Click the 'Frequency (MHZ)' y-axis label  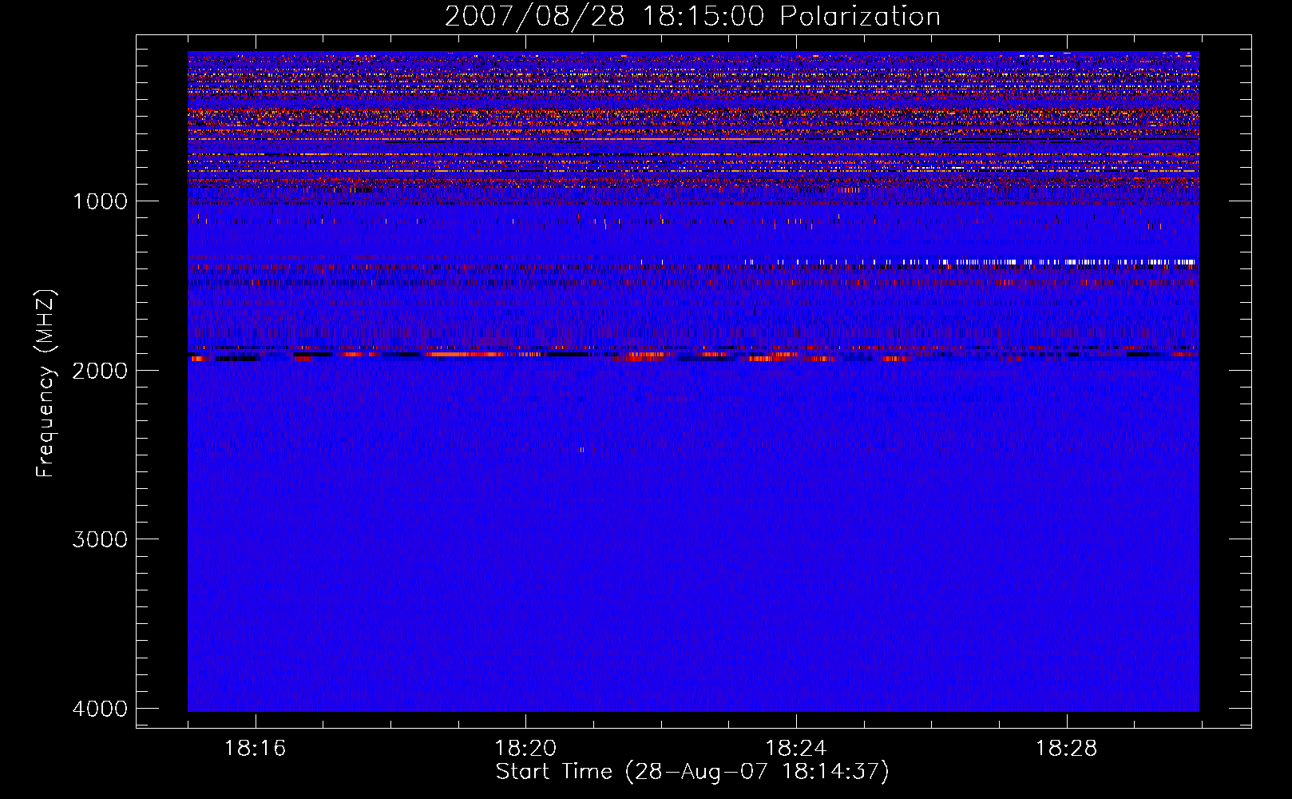46,384
